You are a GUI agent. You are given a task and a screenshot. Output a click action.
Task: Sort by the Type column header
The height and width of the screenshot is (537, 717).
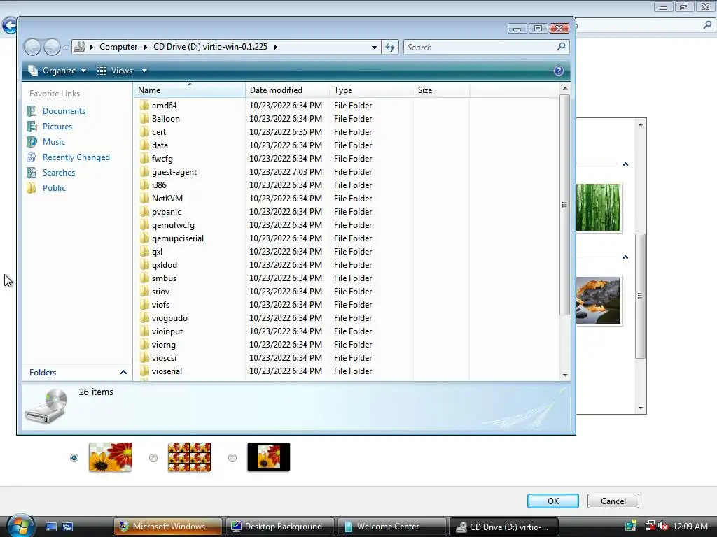coord(371,90)
